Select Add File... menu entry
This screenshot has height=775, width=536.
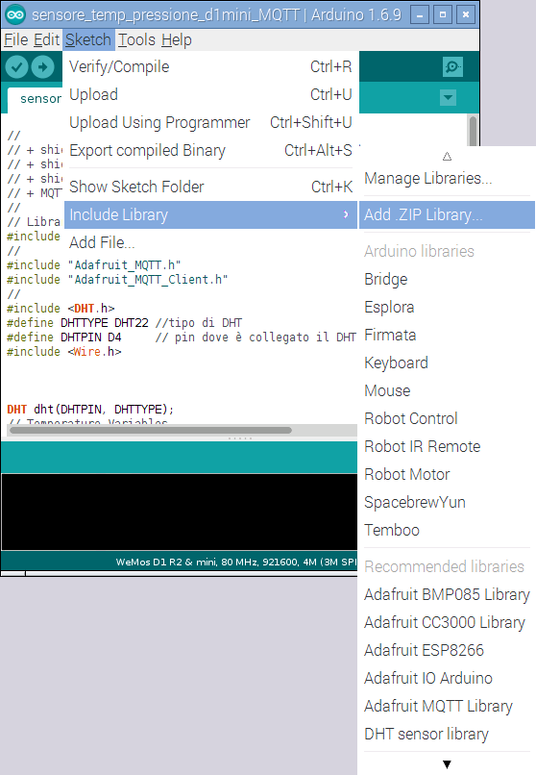(x=210, y=242)
